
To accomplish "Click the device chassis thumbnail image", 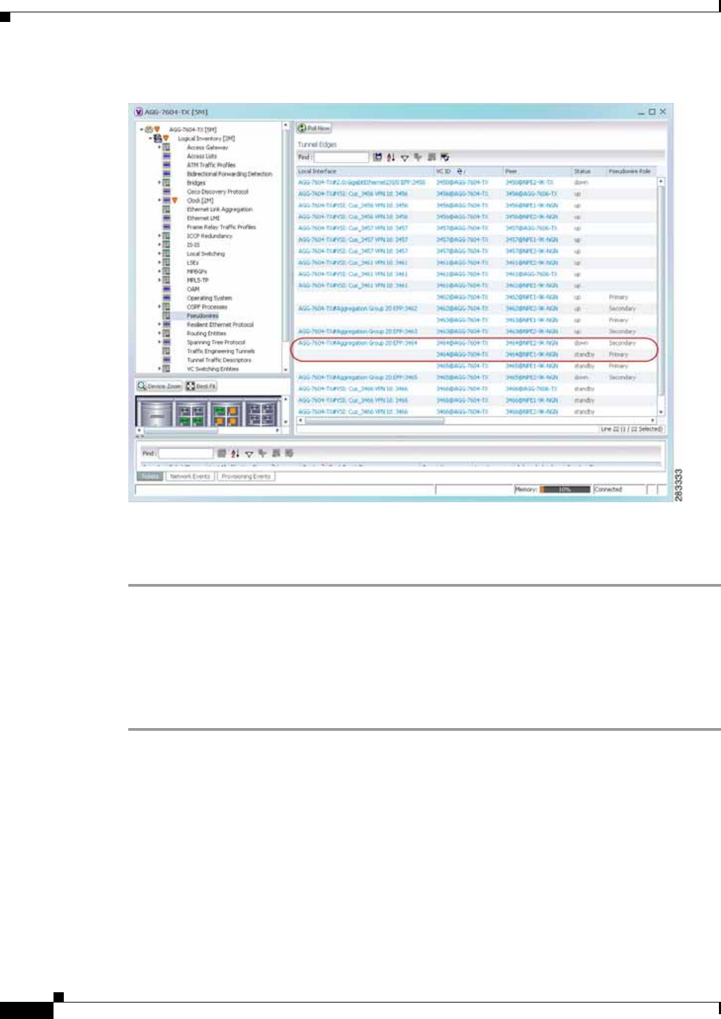I will tap(209, 412).
